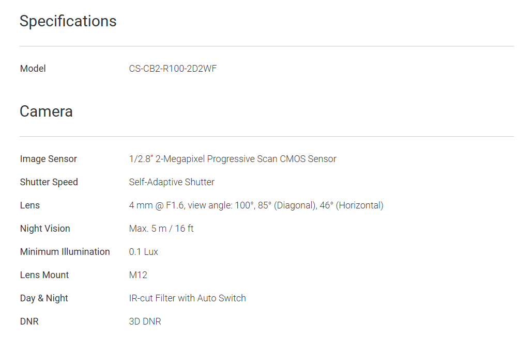This screenshot has height=339, width=518.
Task: Click the Self-Adaptive Shutter value
Action: 172,182
